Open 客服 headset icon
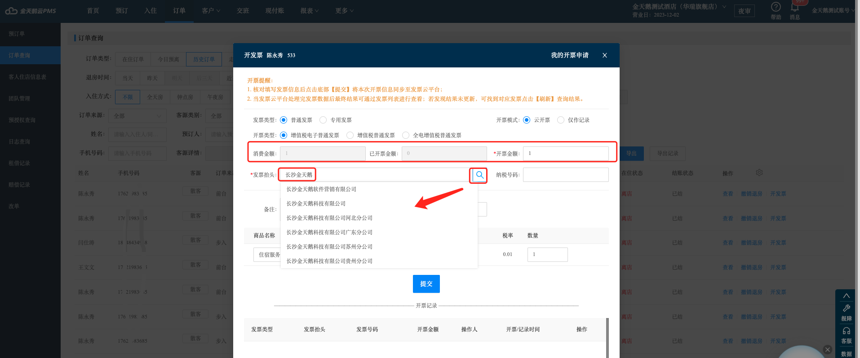Image resolution: width=860 pixels, height=358 pixels. click(847, 331)
